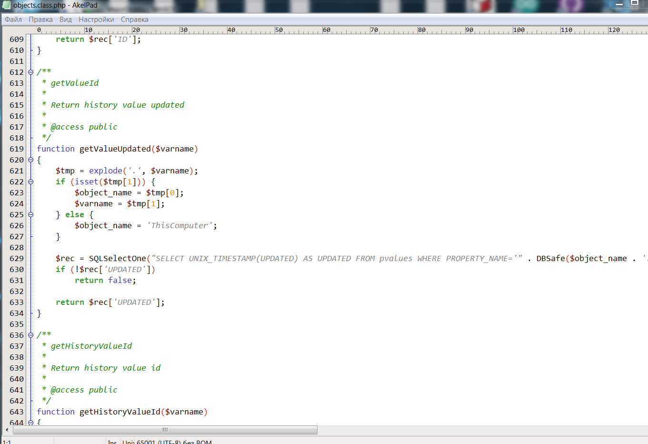Click the comment "Return history value id"
Viewport: 648px width, 444px height.
coord(106,368)
